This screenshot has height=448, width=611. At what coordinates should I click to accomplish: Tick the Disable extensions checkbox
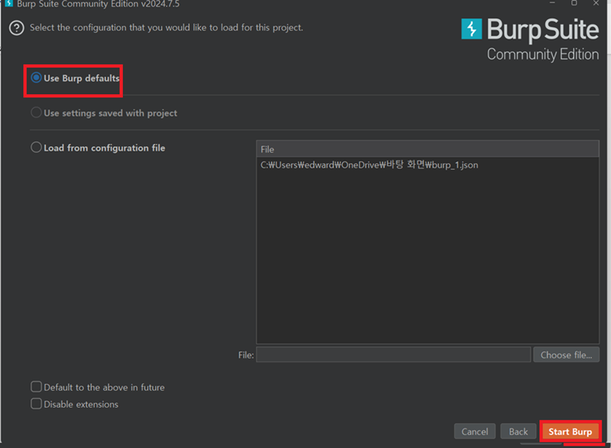(36, 403)
